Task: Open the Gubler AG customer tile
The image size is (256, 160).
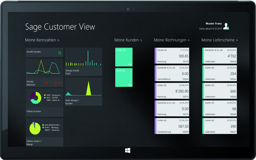Action: (x=124, y=57)
